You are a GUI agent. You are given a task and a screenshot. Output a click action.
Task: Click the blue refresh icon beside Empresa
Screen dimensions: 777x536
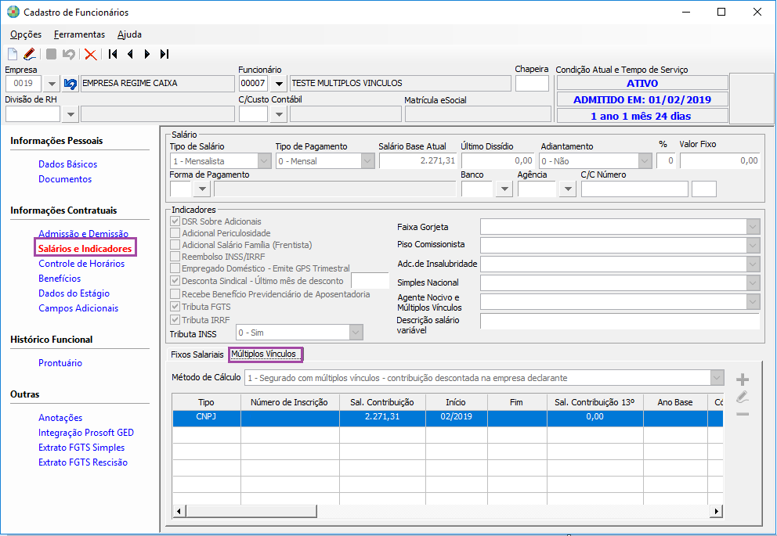point(70,84)
